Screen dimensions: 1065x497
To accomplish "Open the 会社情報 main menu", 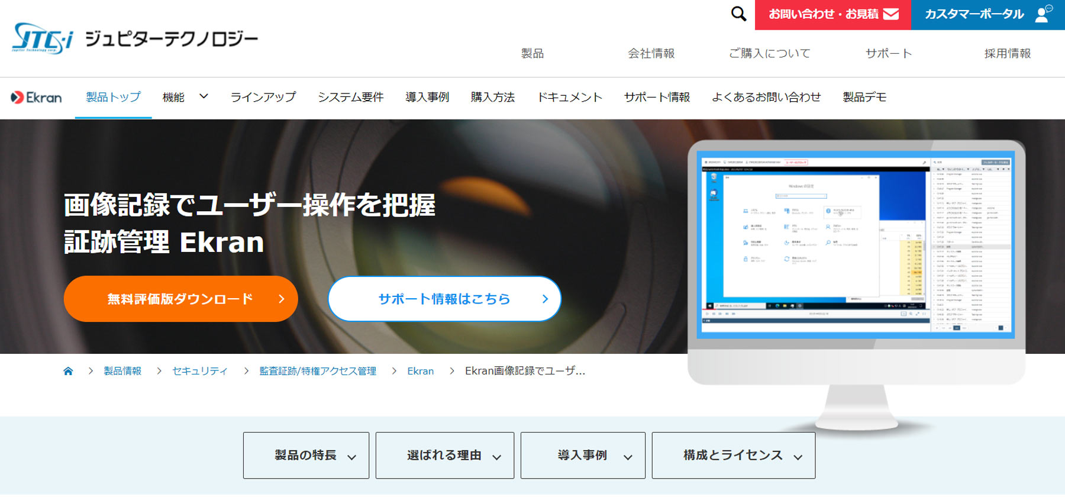I will [651, 53].
